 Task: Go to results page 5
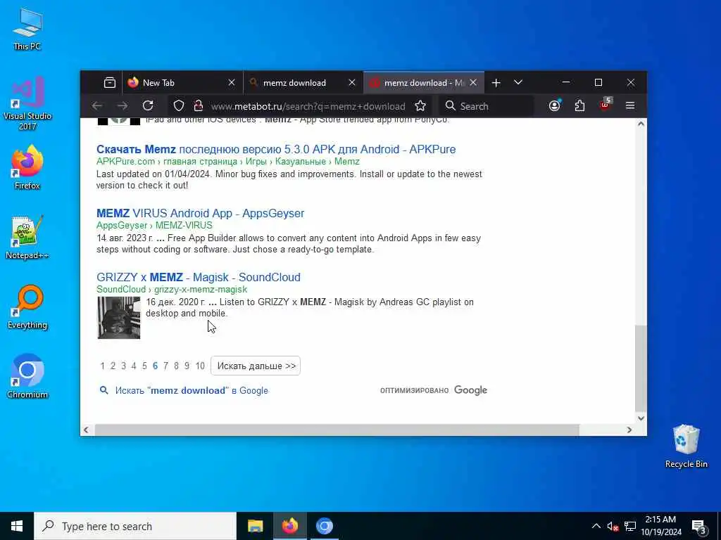click(144, 366)
